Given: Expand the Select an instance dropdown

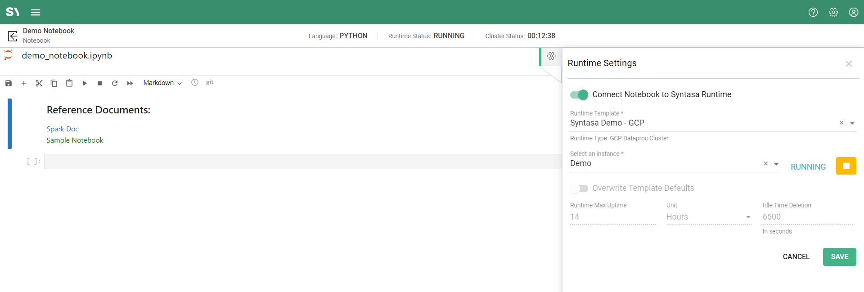Looking at the screenshot, I should [776, 164].
